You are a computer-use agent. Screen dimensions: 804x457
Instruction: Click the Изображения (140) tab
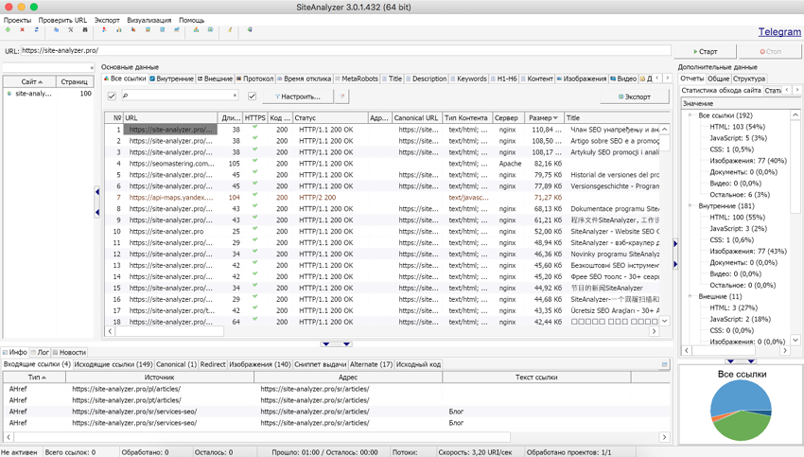pyautogui.click(x=259, y=364)
